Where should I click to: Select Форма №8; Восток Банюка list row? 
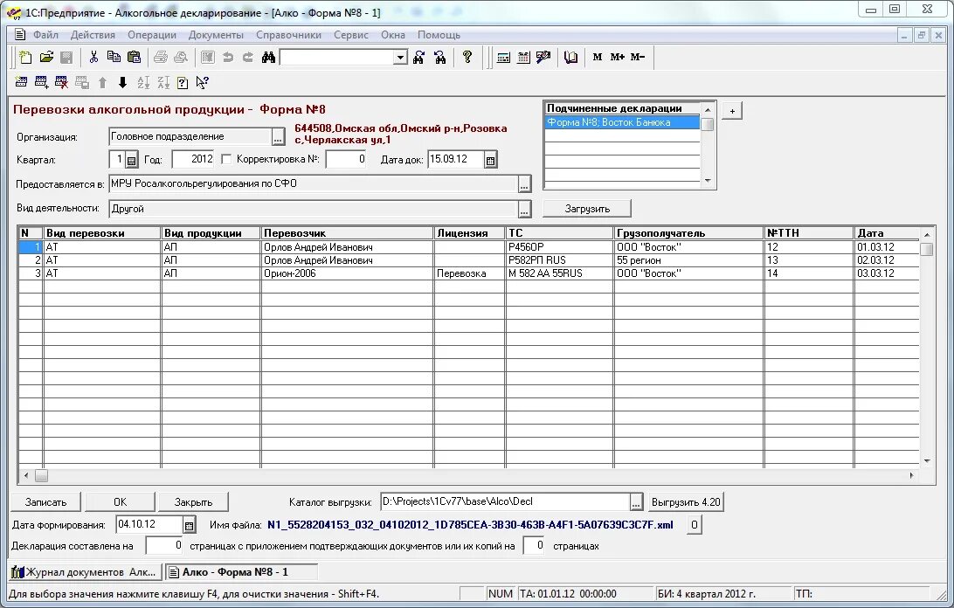(622, 122)
